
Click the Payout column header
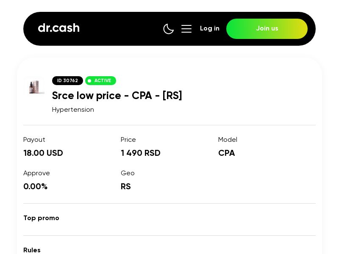click(x=34, y=140)
